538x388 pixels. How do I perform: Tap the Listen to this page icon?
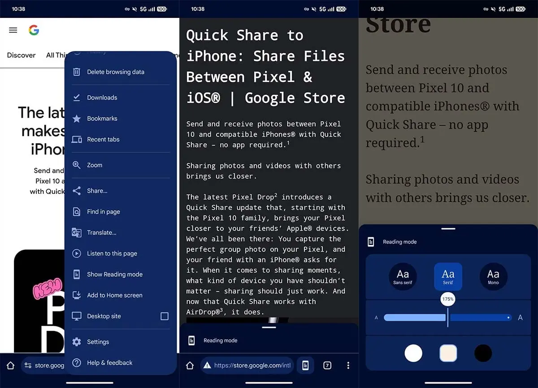(76, 253)
